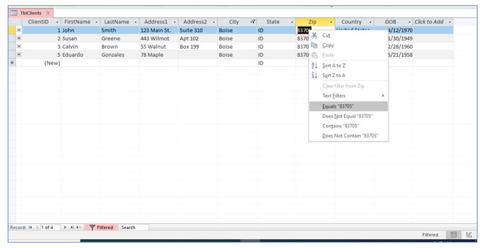484x248 pixels.
Task: Click the record Search box
Action: pyautogui.click(x=134, y=228)
